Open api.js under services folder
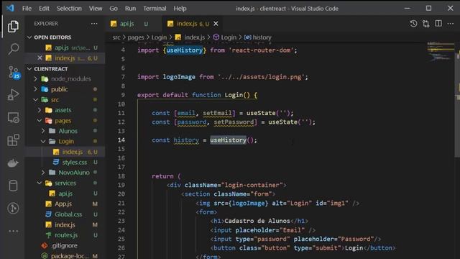 pyautogui.click(x=65, y=194)
